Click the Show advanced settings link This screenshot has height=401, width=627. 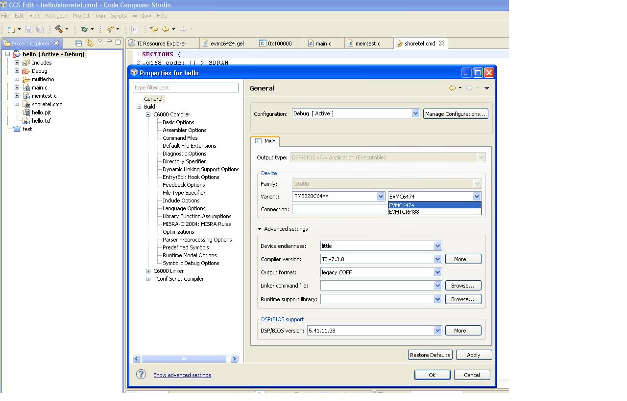(182, 375)
